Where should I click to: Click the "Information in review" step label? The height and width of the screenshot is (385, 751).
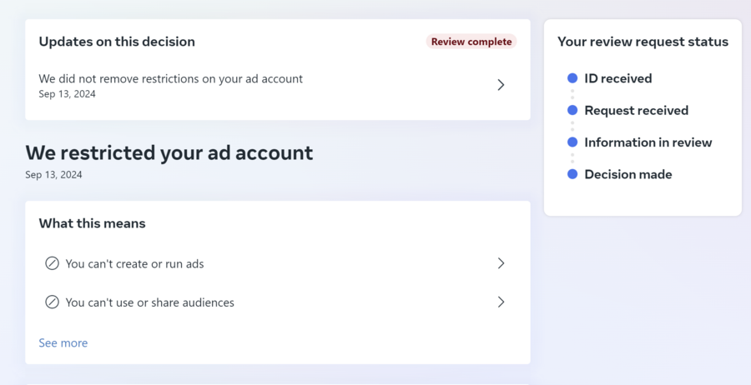point(648,142)
